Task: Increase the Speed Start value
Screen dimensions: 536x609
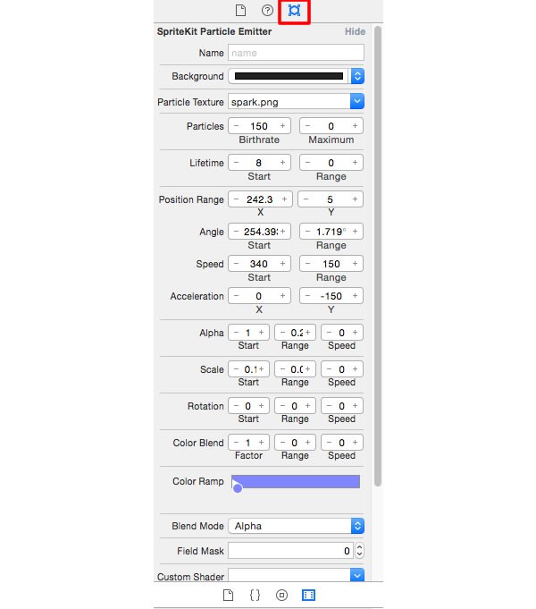Action: pos(282,264)
